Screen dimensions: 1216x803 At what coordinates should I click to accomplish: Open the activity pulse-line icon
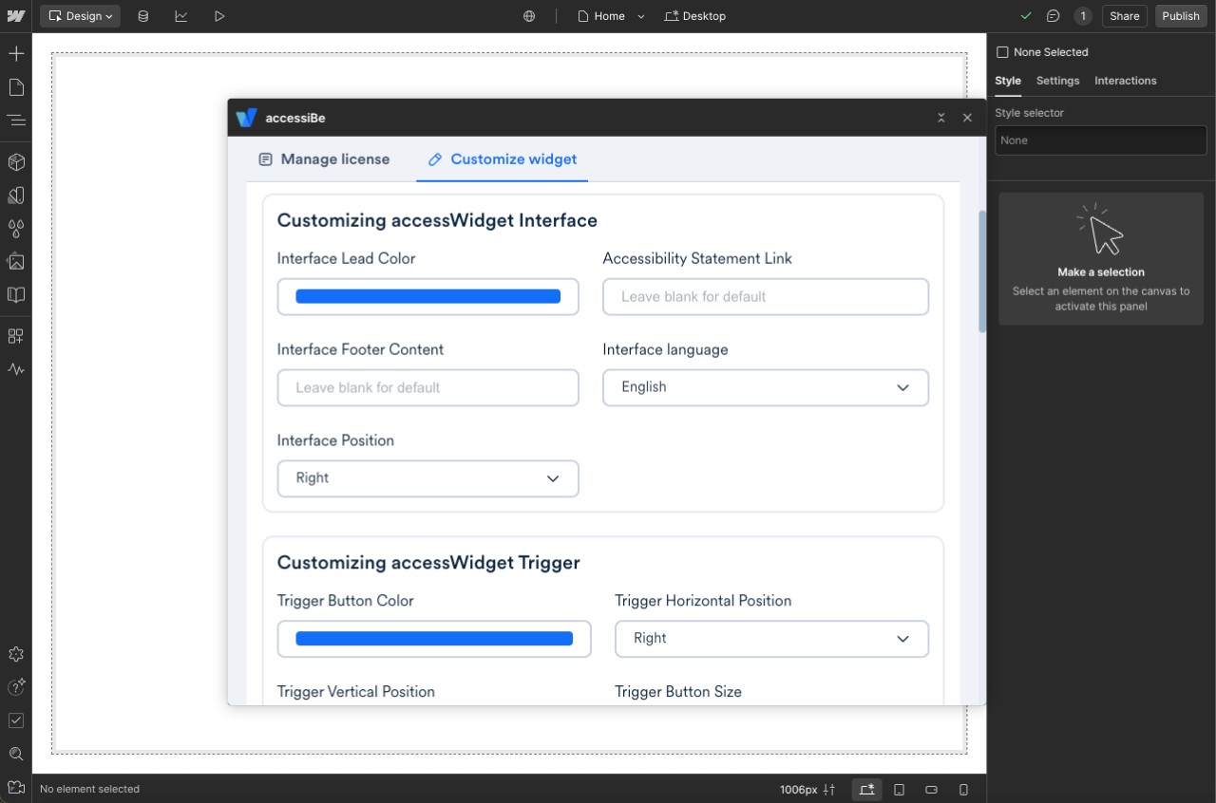coord(16,369)
